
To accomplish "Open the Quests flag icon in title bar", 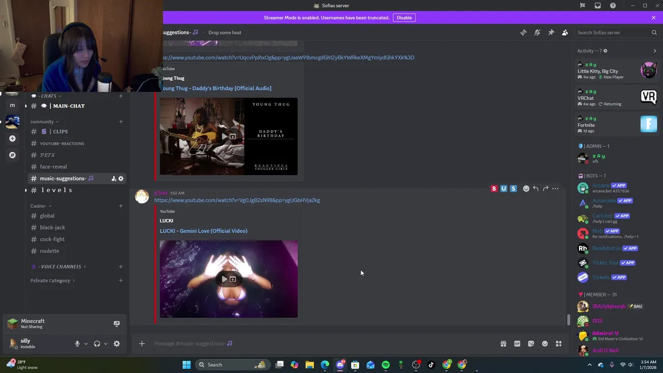I will (x=583, y=6).
